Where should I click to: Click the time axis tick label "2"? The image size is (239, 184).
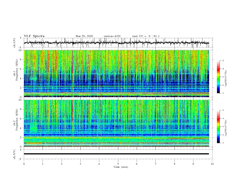(x=62, y=164)
